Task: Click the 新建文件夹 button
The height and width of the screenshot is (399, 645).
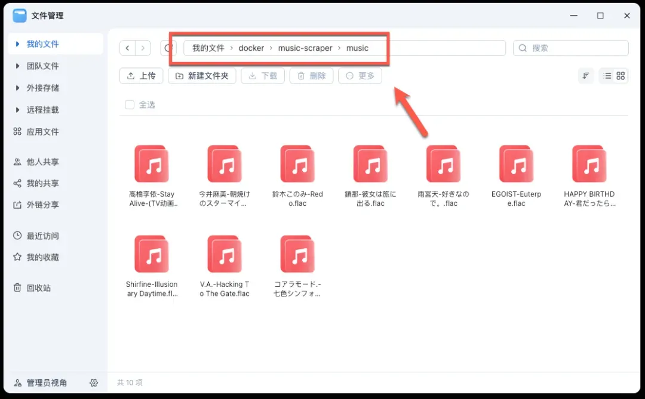Action: [202, 76]
